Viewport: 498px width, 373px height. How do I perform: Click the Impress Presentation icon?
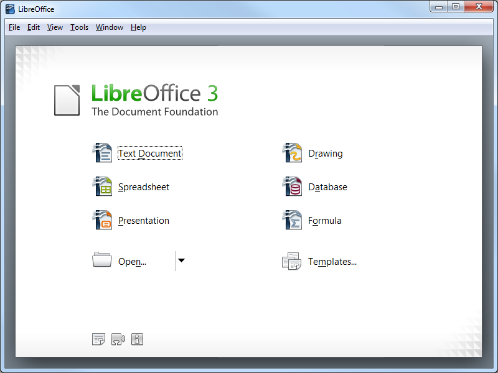tap(102, 220)
